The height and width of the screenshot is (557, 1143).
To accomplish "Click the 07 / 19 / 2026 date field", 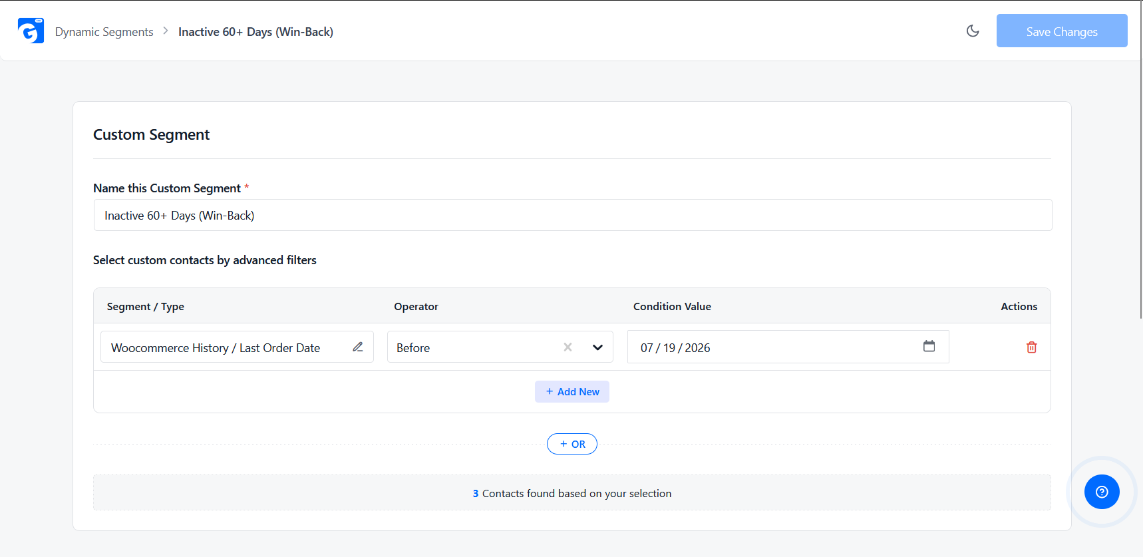I will point(788,347).
